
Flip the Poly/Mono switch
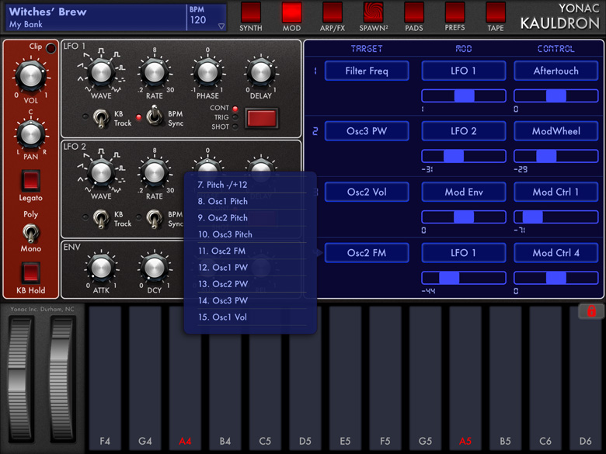(30, 232)
